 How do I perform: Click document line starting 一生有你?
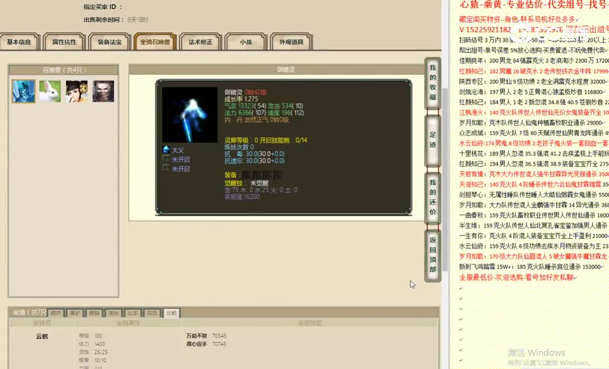534,236
